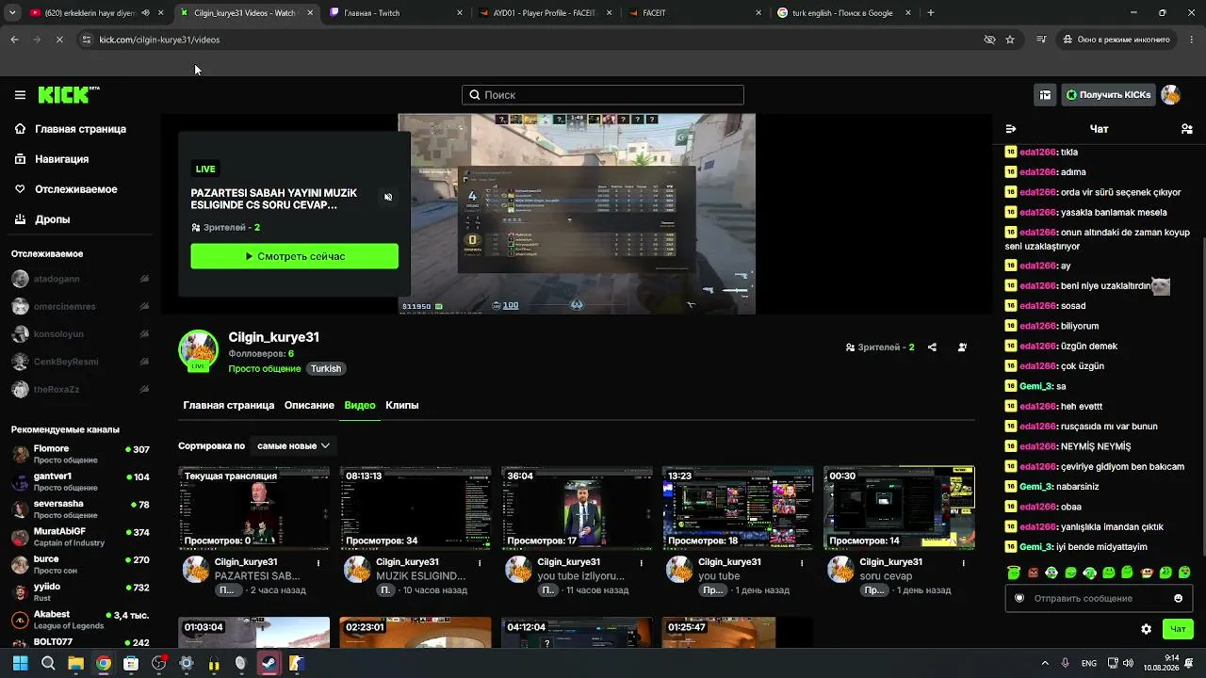Unmute the live stream preview player
Viewport: 1206px width, 678px height.
coord(388,197)
